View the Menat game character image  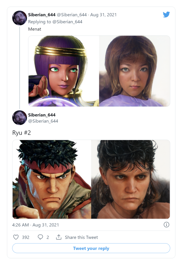point(64,71)
